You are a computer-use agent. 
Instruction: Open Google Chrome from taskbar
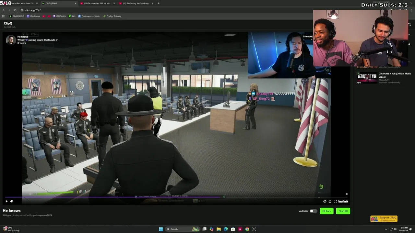point(247,229)
